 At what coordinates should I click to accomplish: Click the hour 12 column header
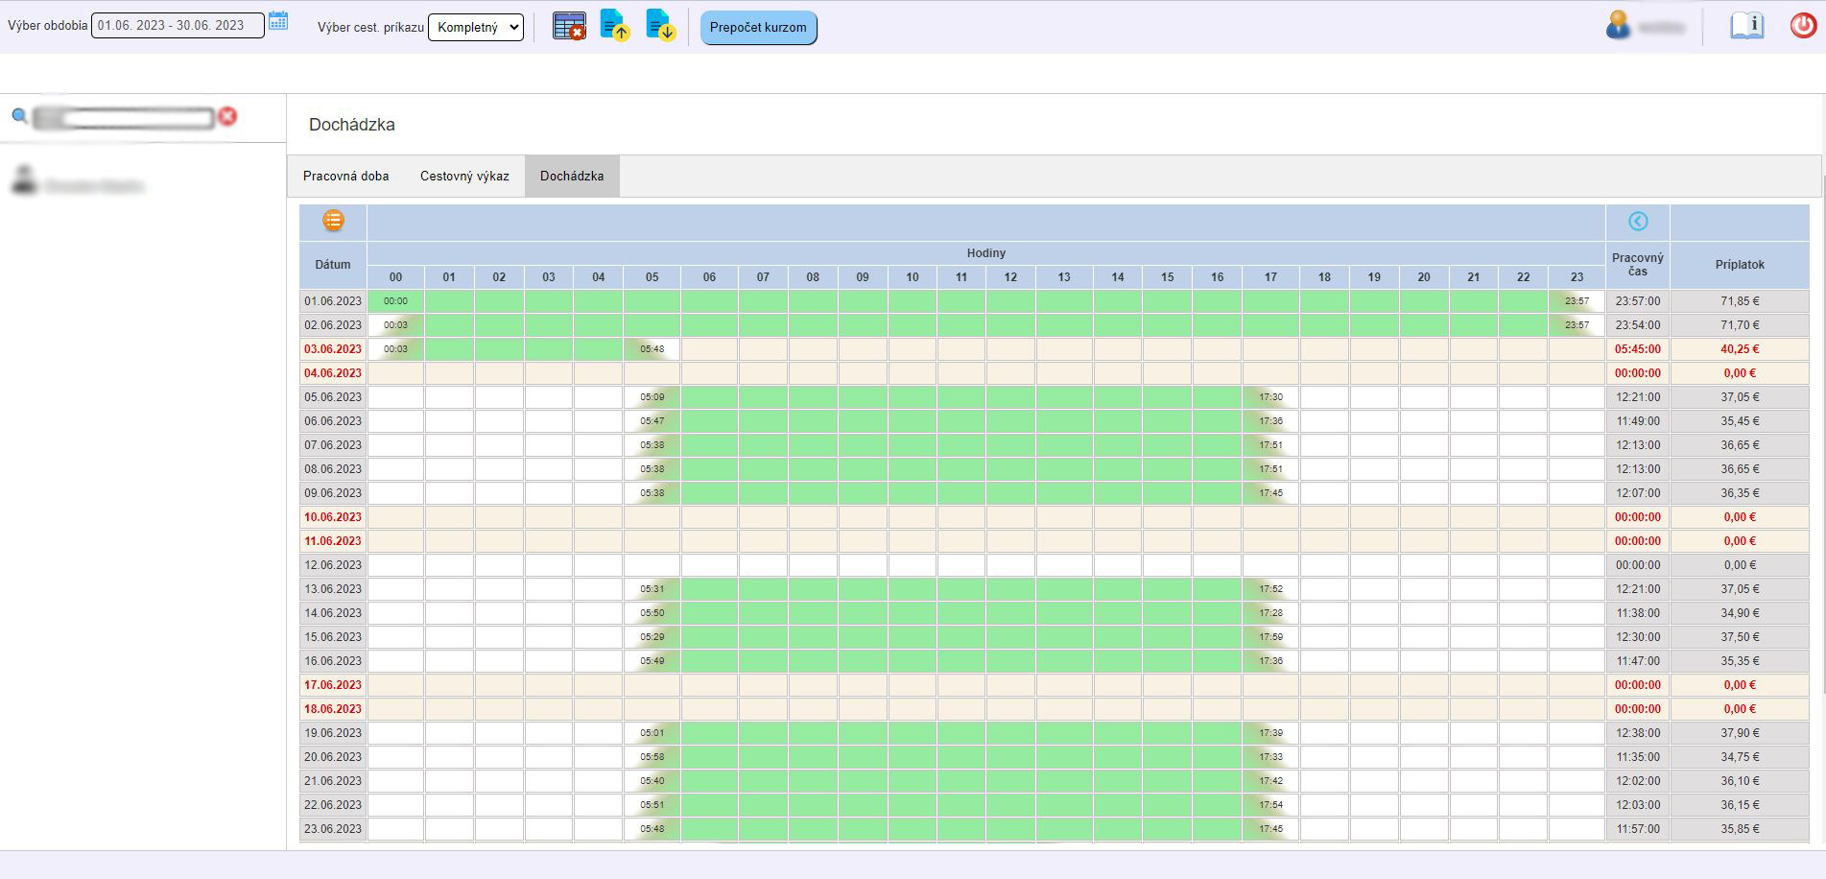(1010, 277)
